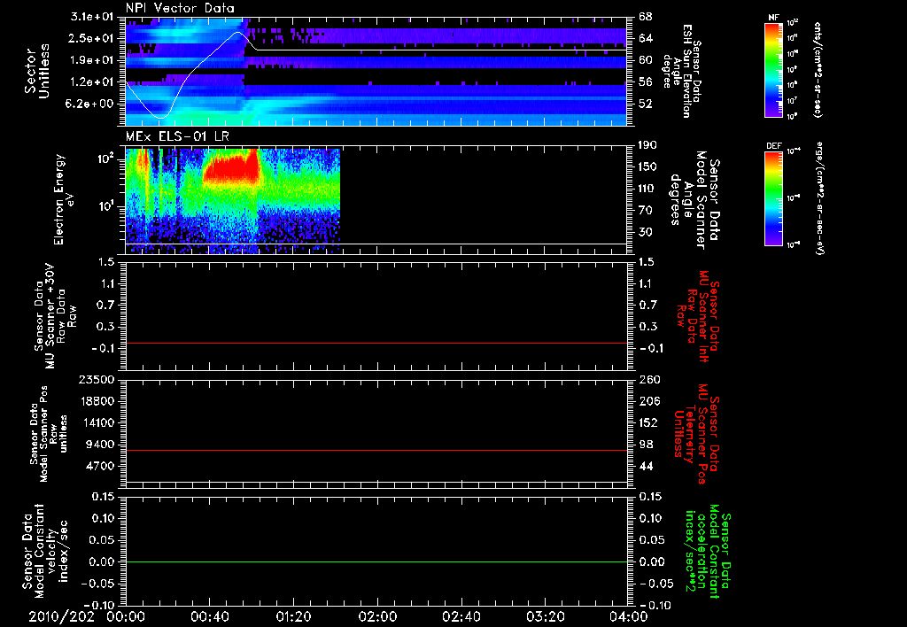Viewport: 907px width, 627px height.
Task: Click the red line in MU Scanner +30V panel
Action: (376, 343)
